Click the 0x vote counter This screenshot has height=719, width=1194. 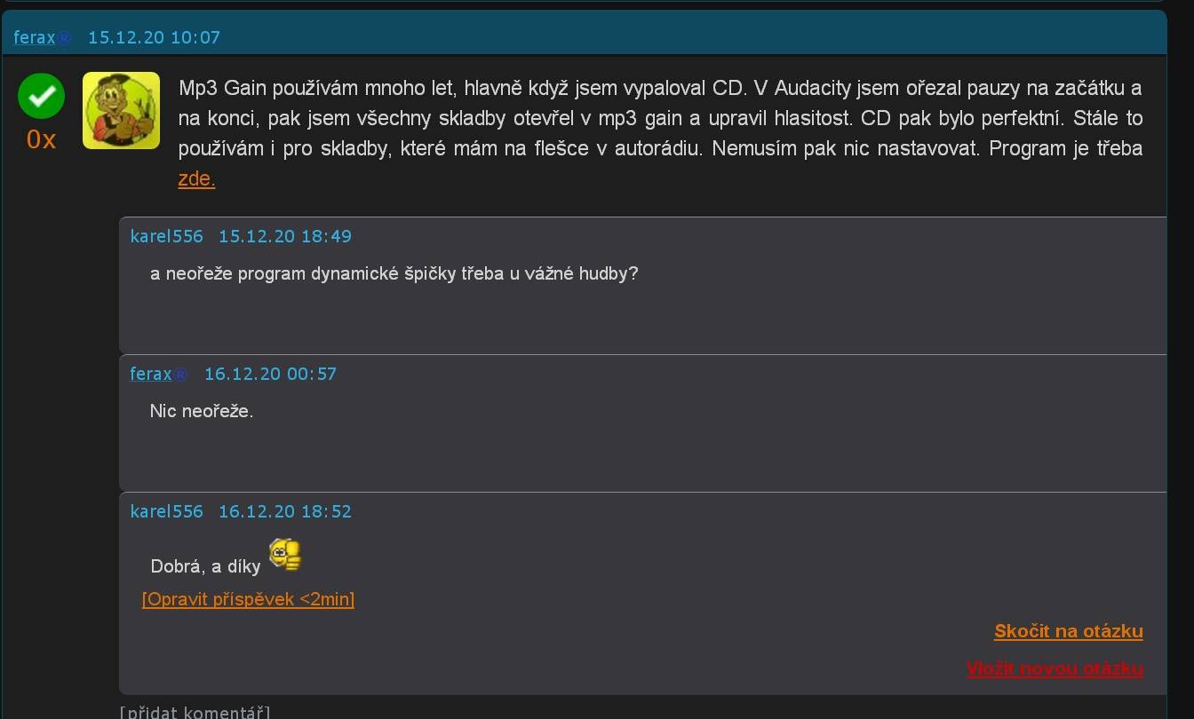(42, 139)
